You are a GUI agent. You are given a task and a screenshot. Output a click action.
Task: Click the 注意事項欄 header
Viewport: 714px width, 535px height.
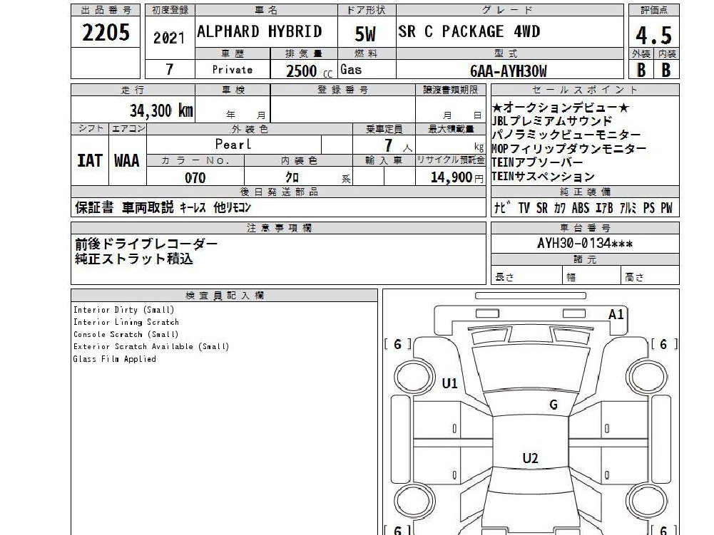click(279, 228)
